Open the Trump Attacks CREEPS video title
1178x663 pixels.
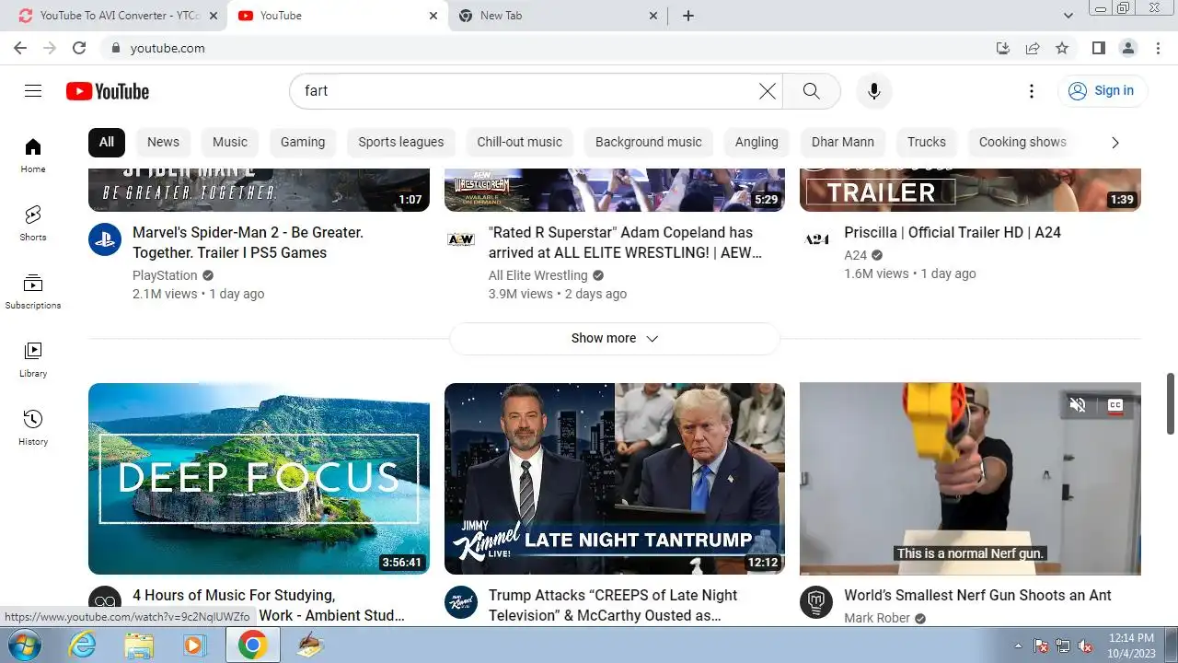pyautogui.click(x=613, y=605)
